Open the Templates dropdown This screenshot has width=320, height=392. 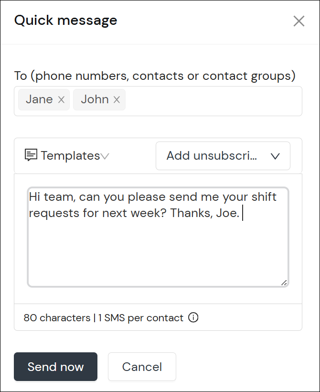pyautogui.click(x=67, y=155)
